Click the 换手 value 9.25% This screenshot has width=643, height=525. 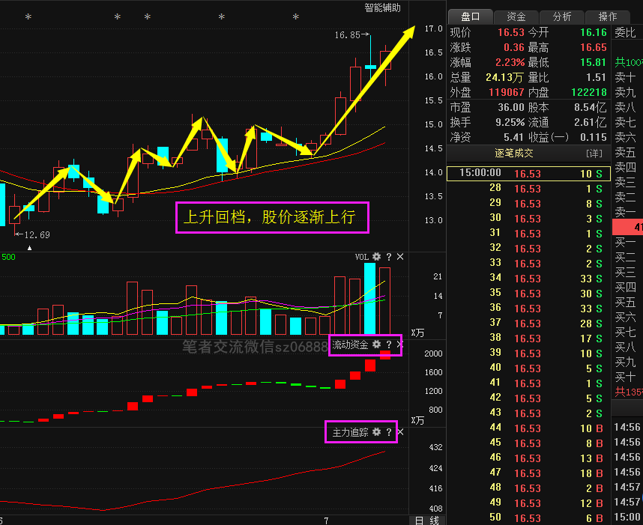510,122
